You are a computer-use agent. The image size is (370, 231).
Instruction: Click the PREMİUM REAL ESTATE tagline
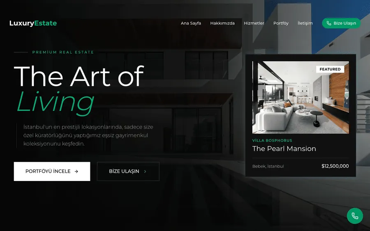(x=63, y=52)
